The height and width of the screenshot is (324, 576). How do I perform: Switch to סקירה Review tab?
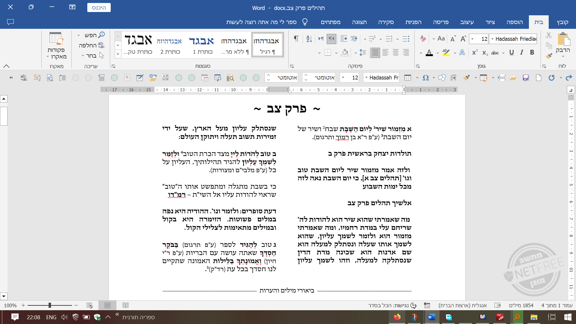click(386, 22)
